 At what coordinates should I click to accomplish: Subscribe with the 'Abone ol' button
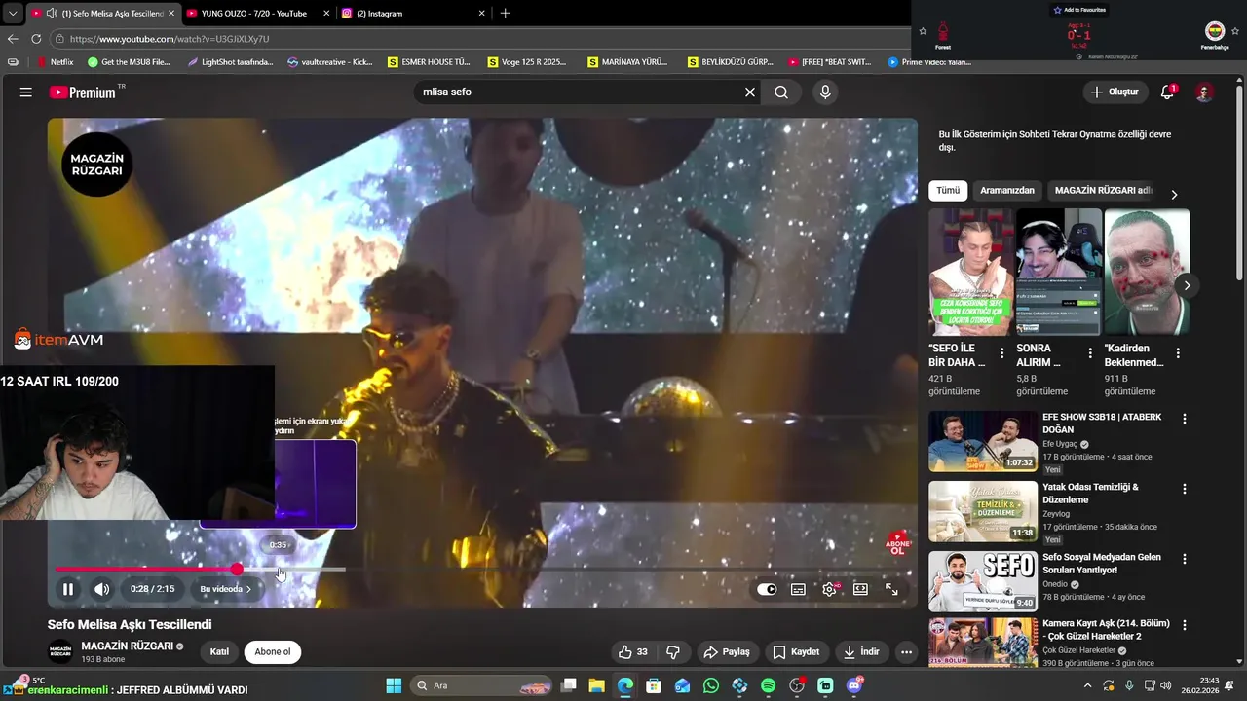[273, 651]
